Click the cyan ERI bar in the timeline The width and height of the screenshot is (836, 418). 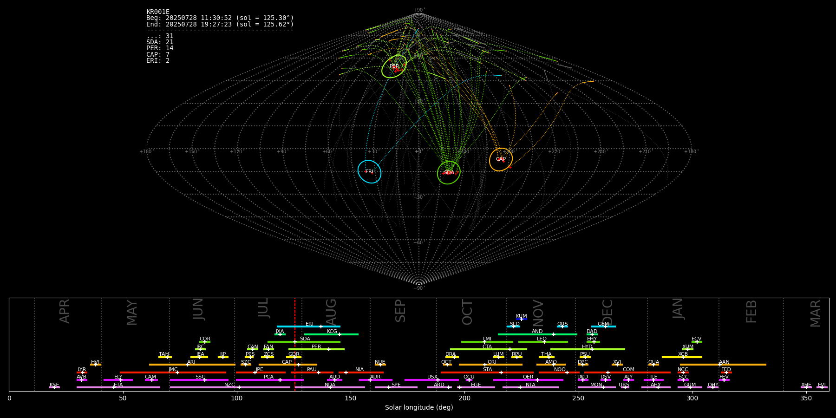pos(308,327)
